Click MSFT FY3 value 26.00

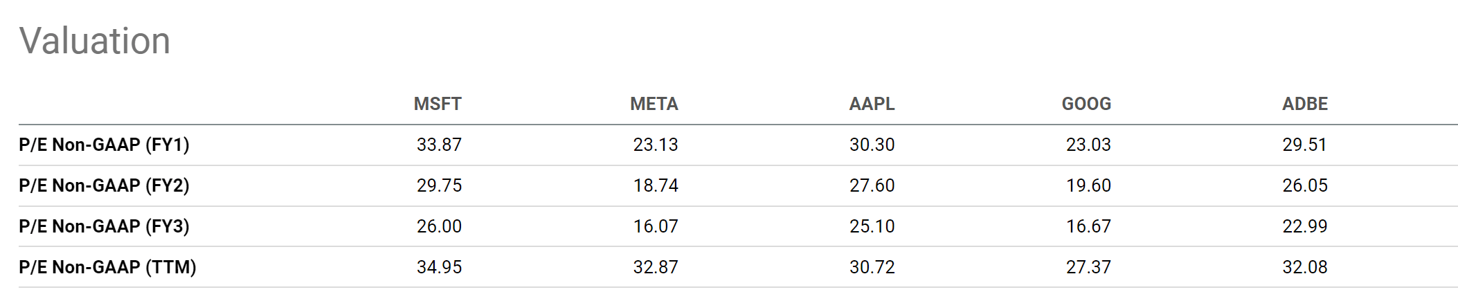(439, 226)
